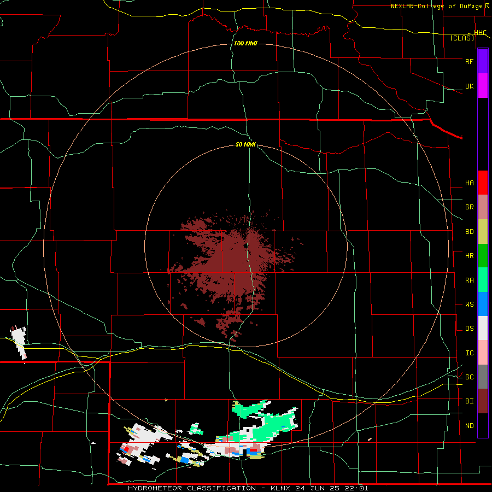Click the BI brown legend swatch
Viewport: 492px width, 492px height.
point(483,401)
